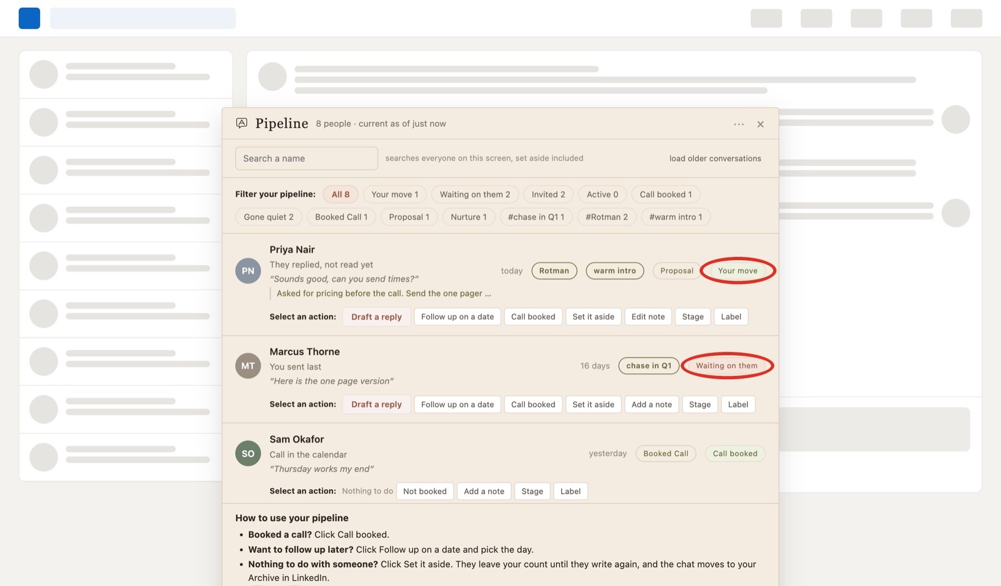Filter by Call booked 1
This screenshot has width=1001, height=586.
(666, 194)
